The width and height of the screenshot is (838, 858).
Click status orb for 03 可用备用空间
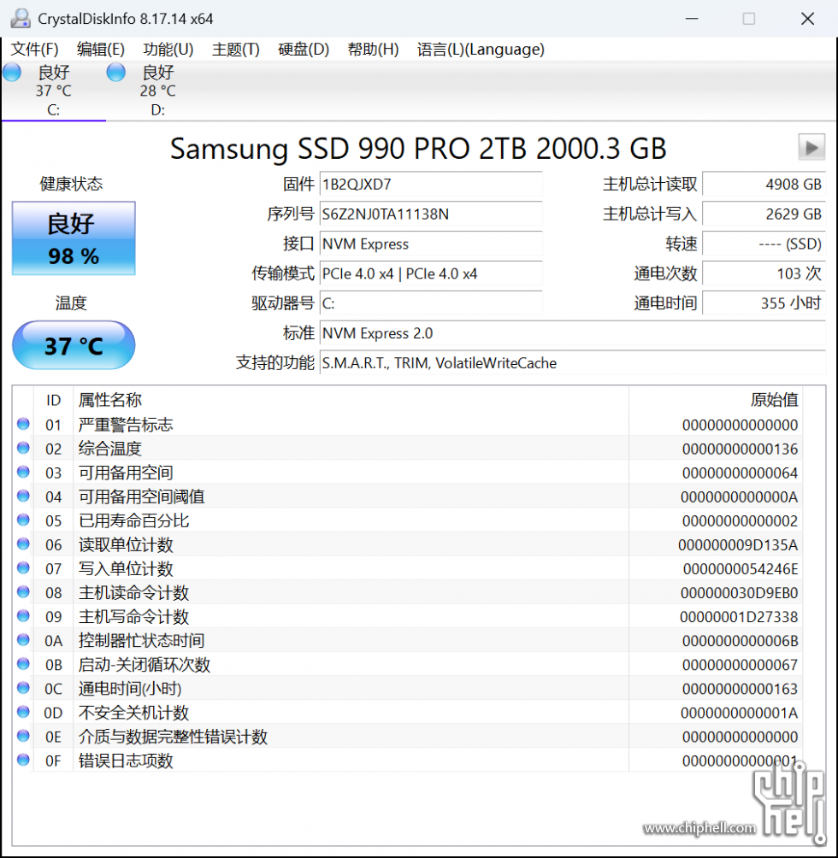tap(23, 473)
